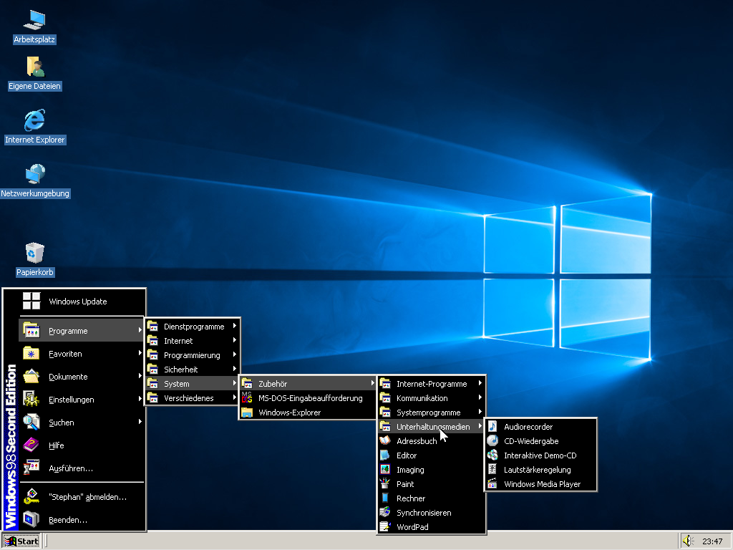
Task: Expand the Internet-Programme submenu arrow
Action: coord(480,383)
